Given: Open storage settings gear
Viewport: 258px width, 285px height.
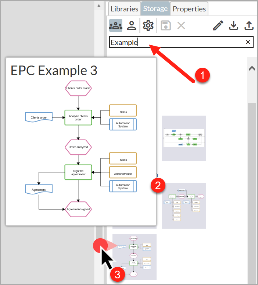Looking at the screenshot, I should 148,25.
